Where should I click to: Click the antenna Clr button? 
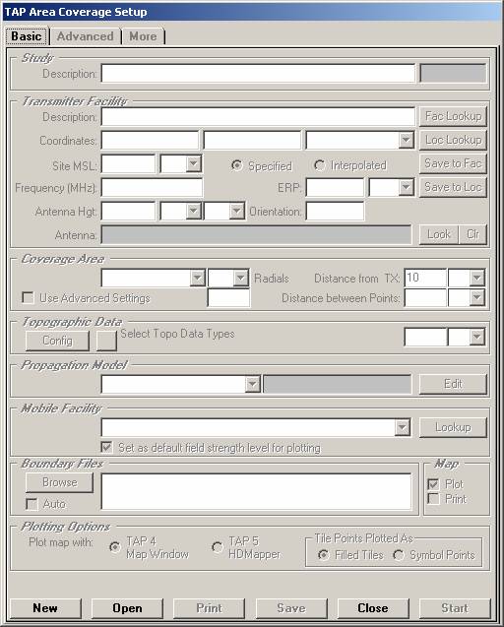pyautogui.click(x=472, y=234)
